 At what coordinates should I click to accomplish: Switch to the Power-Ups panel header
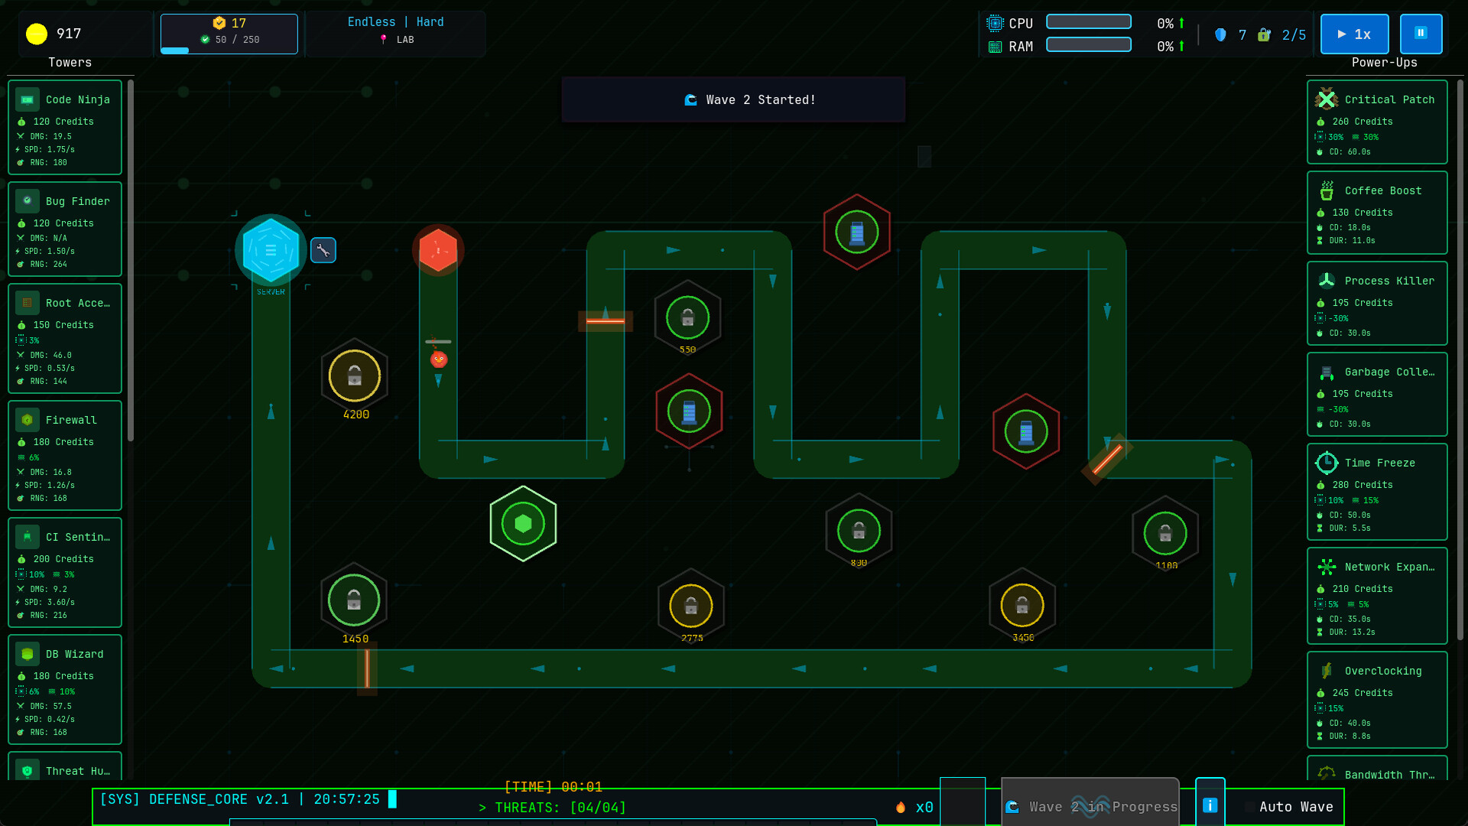point(1384,62)
